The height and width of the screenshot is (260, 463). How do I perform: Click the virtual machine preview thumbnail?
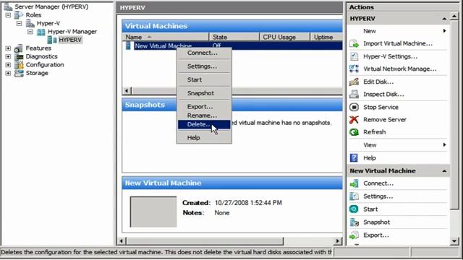(x=153, y=212)
